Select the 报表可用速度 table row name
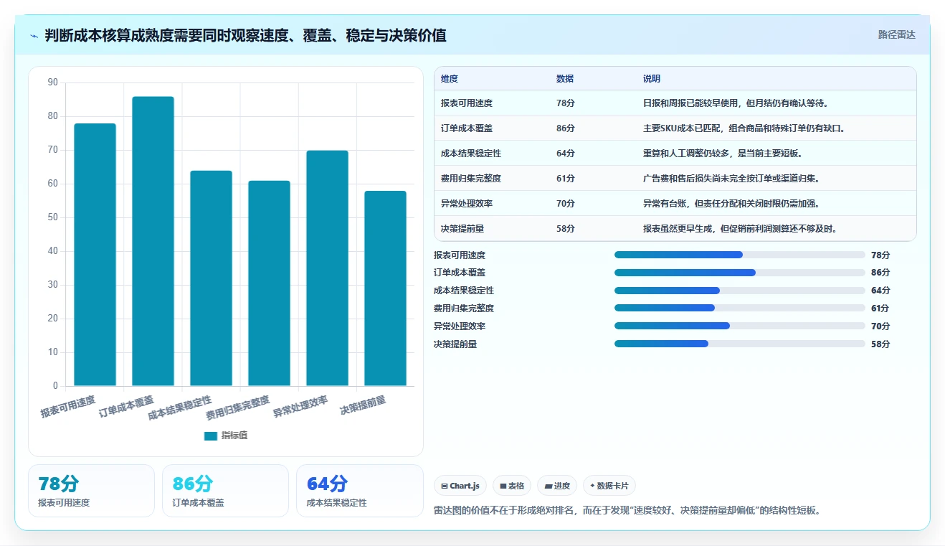This screenshot has height=546, width=945. [467, 103]
